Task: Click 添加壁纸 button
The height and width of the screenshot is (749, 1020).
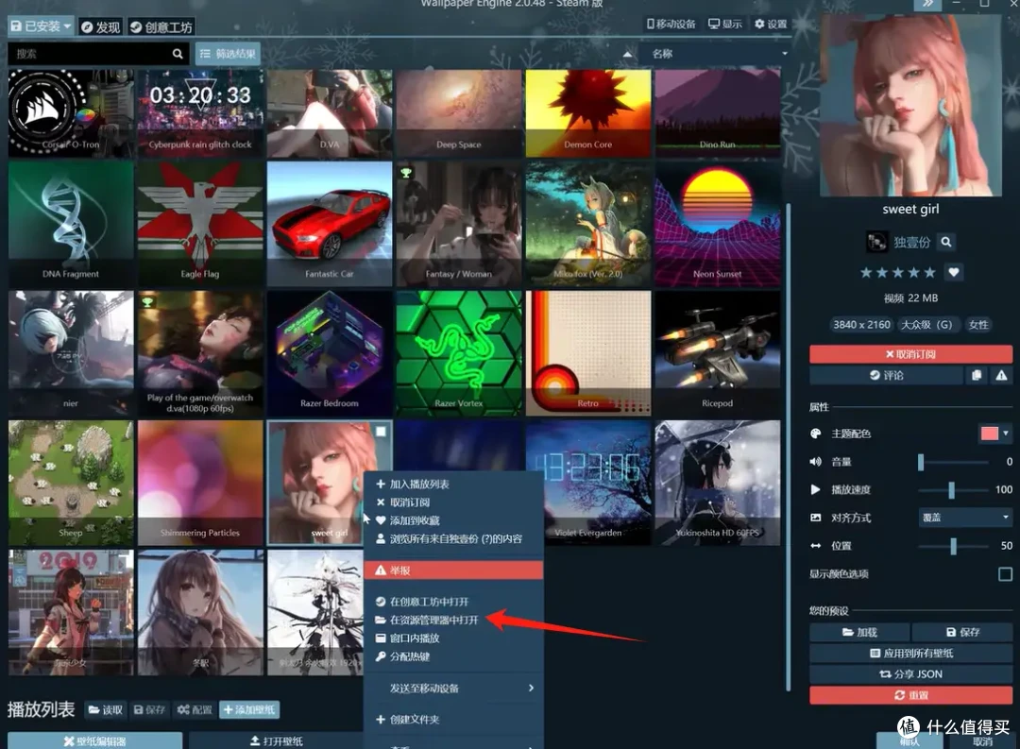Action: click(x=249, y=709)
